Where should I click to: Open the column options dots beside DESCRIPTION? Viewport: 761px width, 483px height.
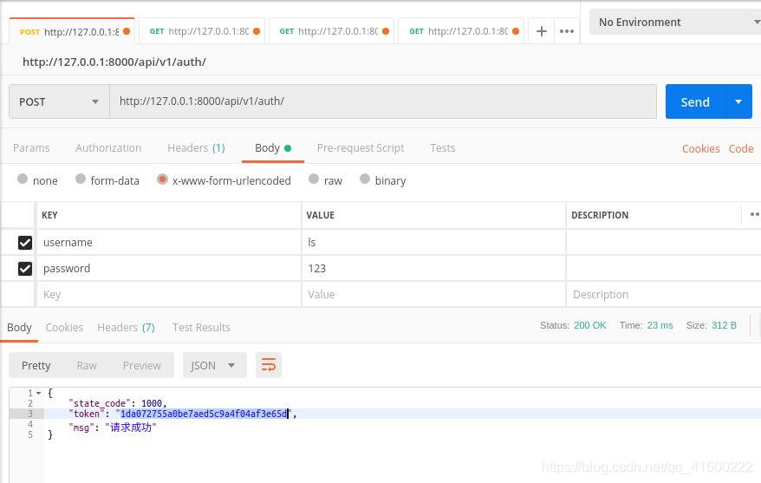tap(754, 214)
